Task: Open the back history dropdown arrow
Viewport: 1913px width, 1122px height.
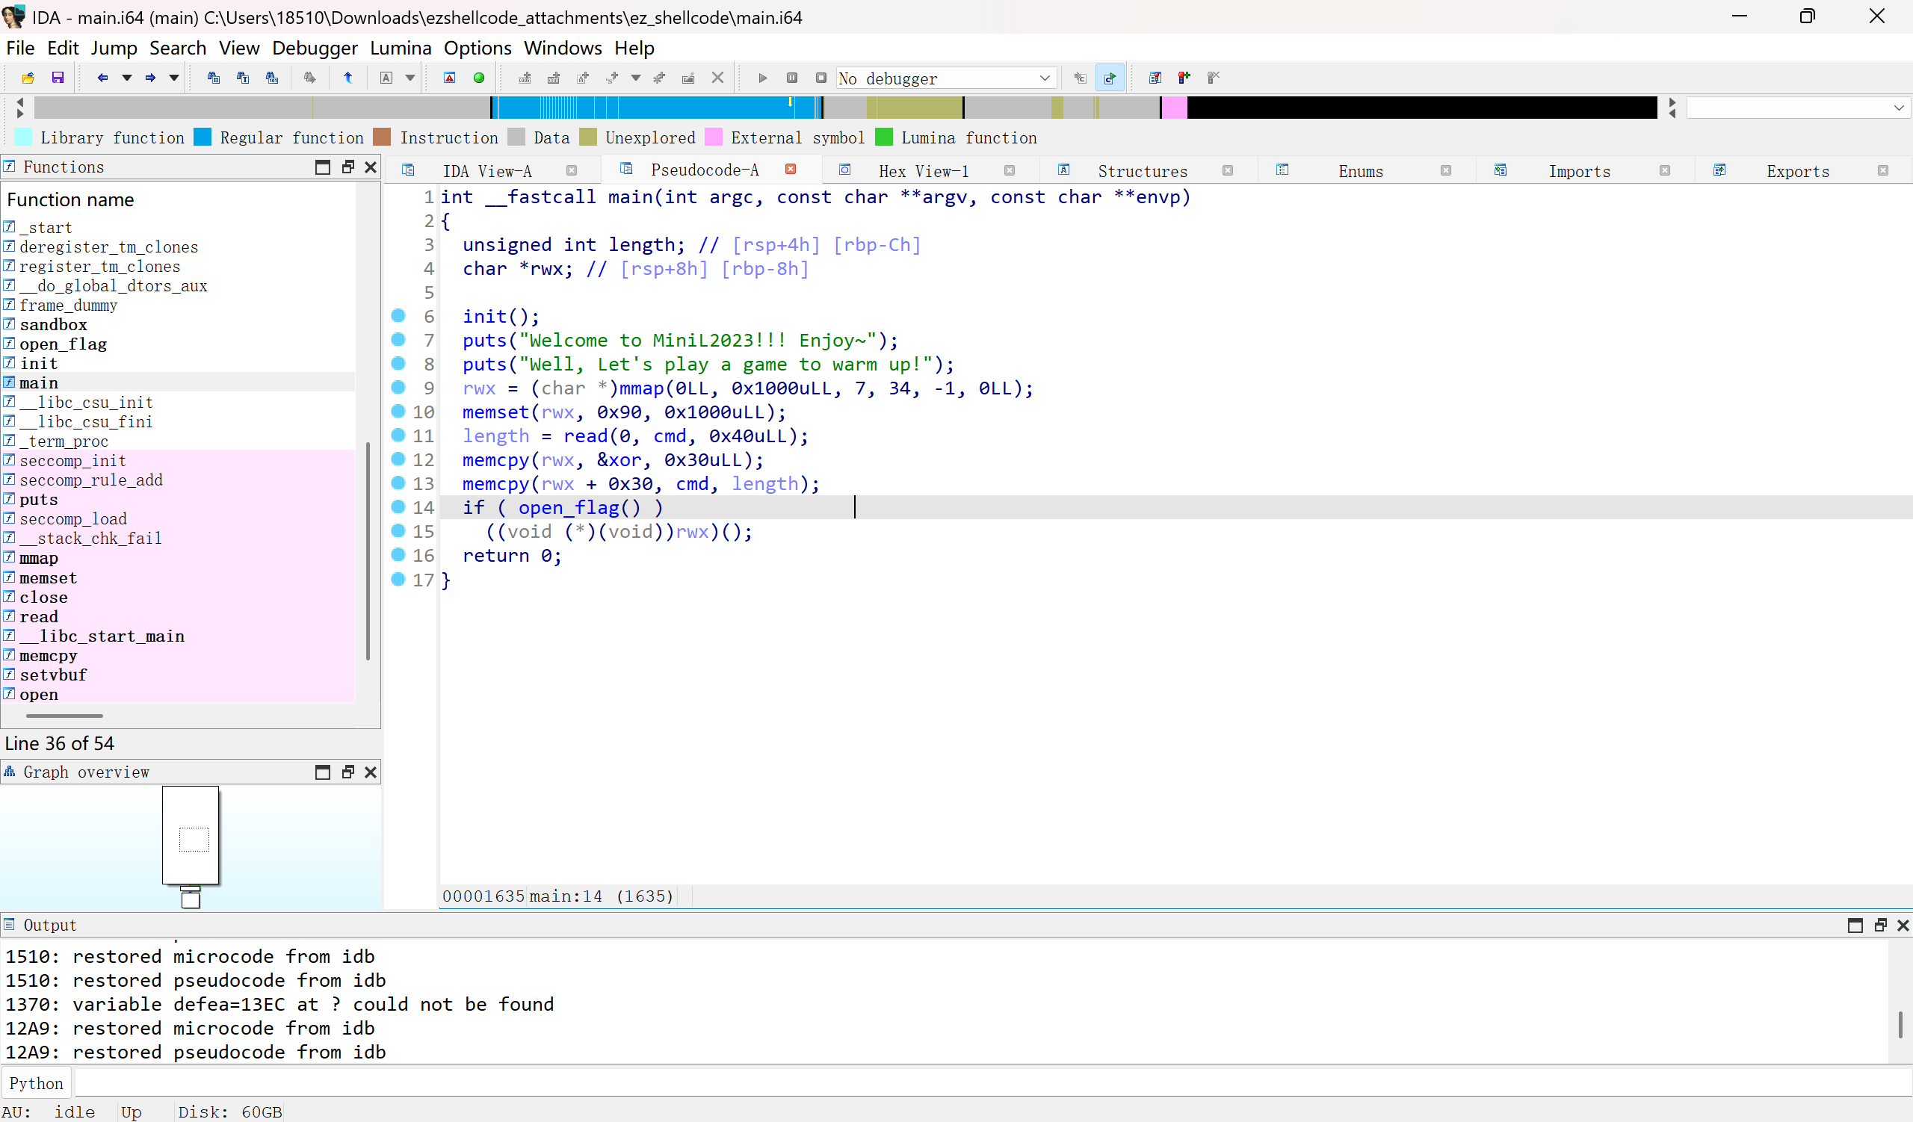Action: click(x=127, y=78)
